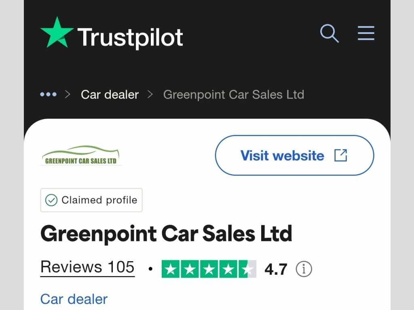Click the third green rating star
The width and height of the screenshot is (414, 310).
pos(209,269)
